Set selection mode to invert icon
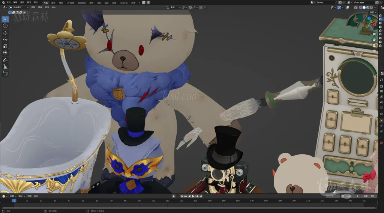This screenshot has width=384, height=213. (x=21, y=12)
